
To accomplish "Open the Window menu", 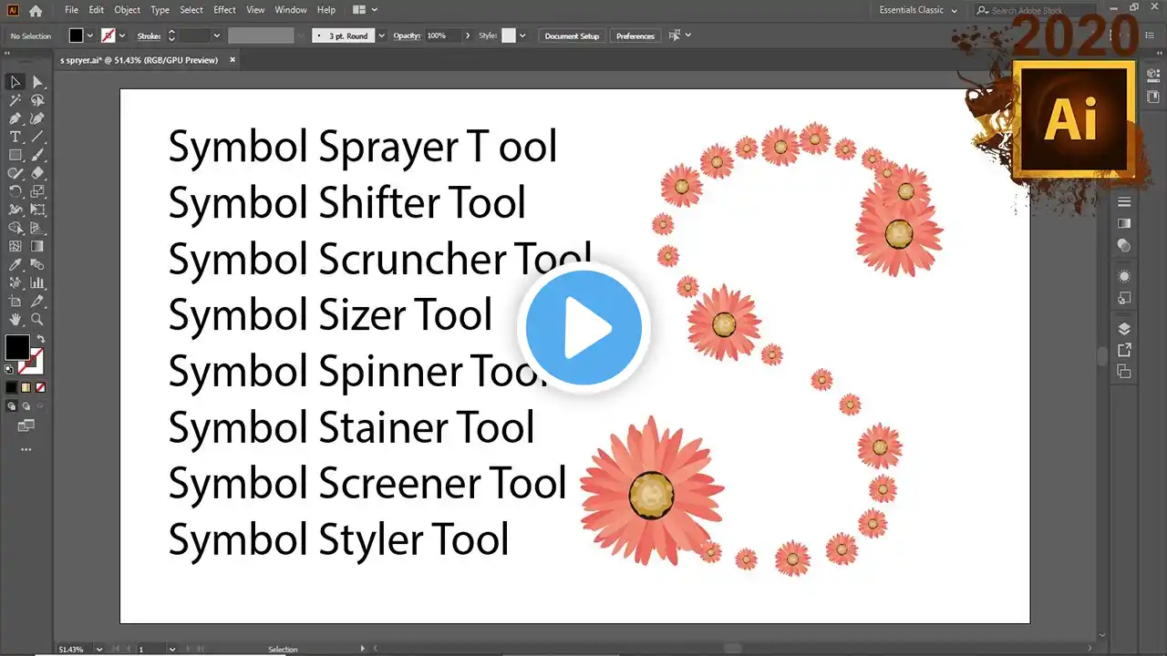I will [290, 10].
